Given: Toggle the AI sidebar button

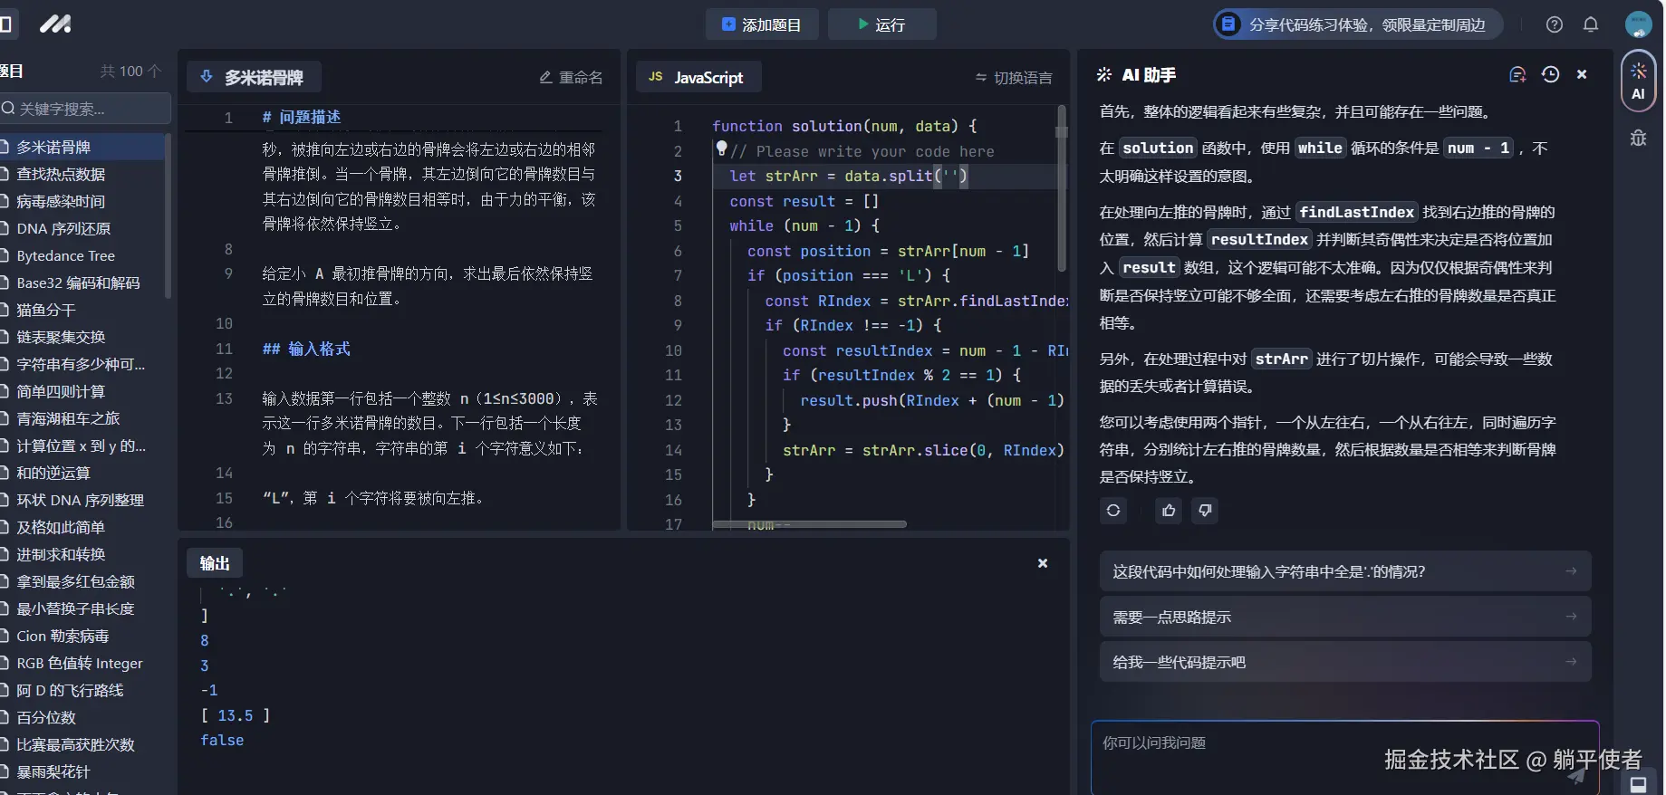Looking at the screenshot, I should pos(1638,81).
